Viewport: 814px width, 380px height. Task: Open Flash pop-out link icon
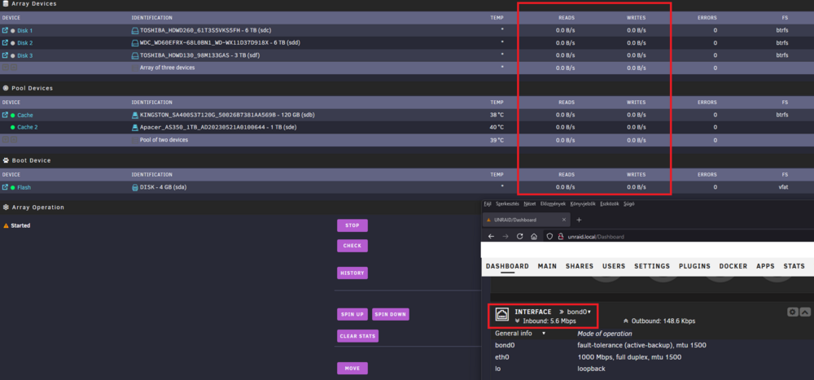pyautogui.click(x=5, y=187)
